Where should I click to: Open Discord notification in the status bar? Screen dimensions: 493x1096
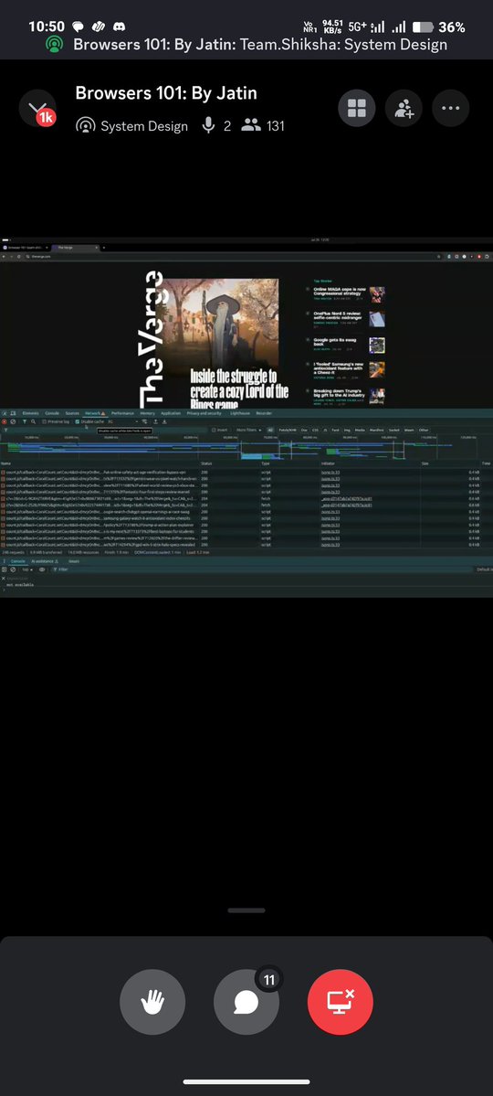[120, 27]
